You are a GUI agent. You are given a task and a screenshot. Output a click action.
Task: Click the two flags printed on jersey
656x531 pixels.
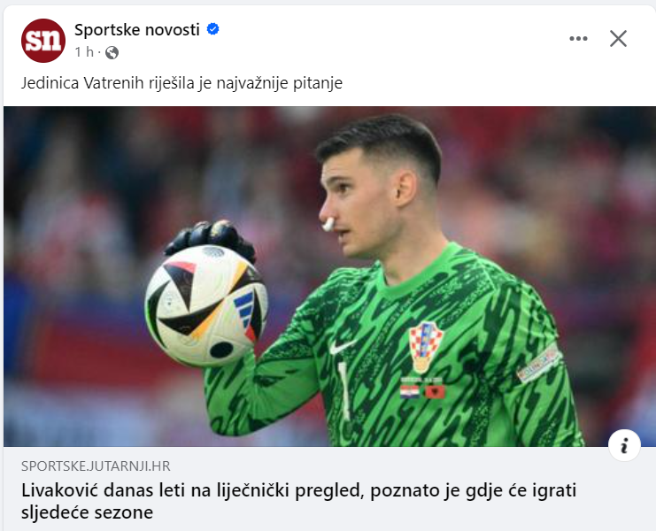pos(422,392)
